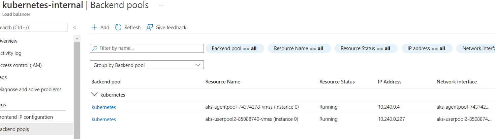
Task: Sort by Resource Status column header
Action: tap(337, 82)
